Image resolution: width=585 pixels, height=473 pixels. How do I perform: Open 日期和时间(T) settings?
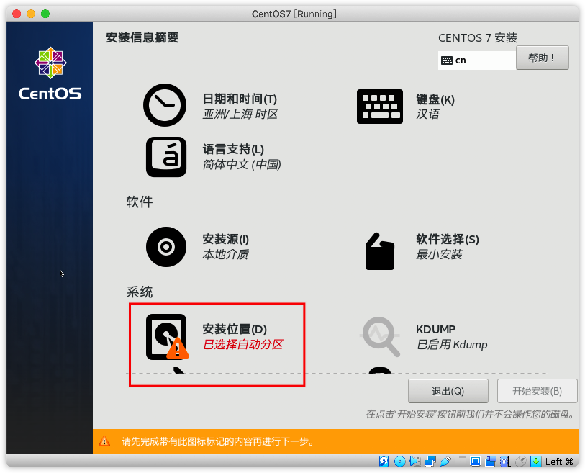[240, 99]
